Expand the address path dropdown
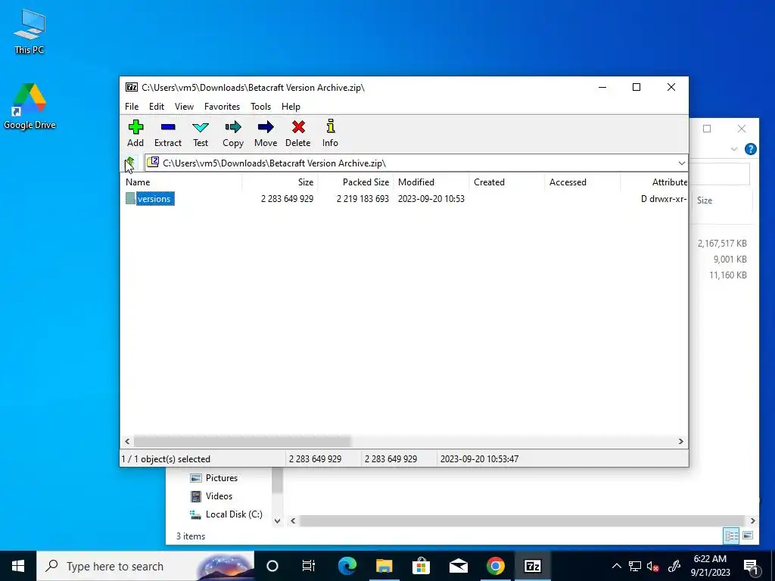The height and width of the screenshot is (581, 775). click(682, 163)
